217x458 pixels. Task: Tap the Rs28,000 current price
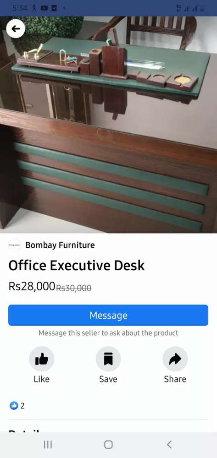[x=32, y=286]
